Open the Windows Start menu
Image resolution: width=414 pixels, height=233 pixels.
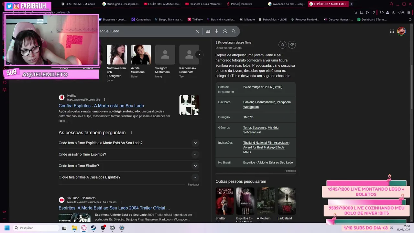point(7,228)
